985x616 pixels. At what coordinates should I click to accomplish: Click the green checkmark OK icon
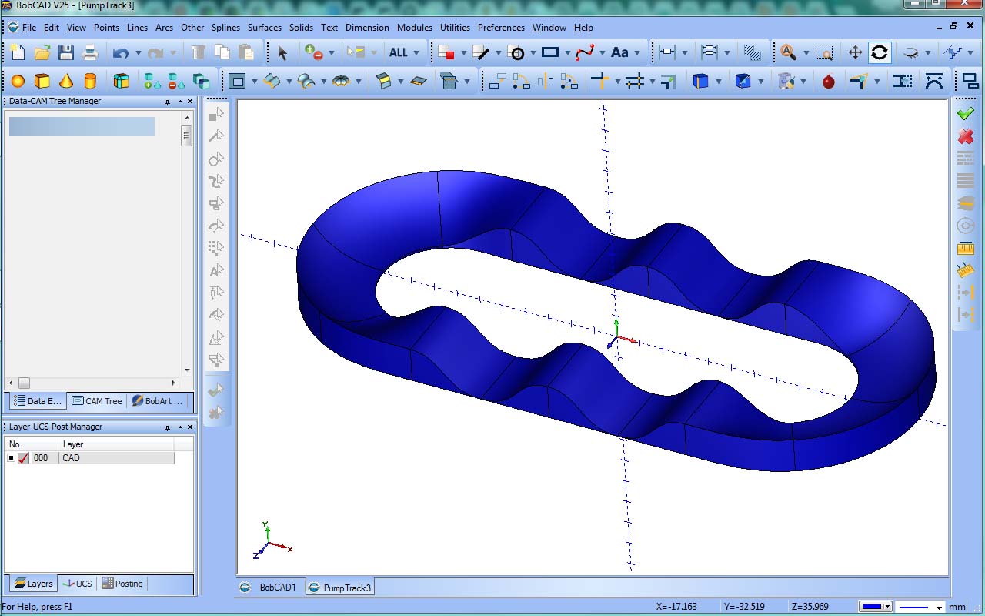pos(965,114)
